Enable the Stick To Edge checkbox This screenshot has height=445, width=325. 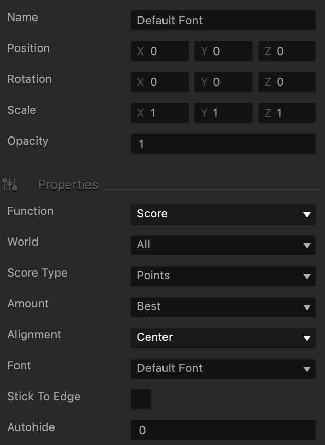[x=141, y=399]
